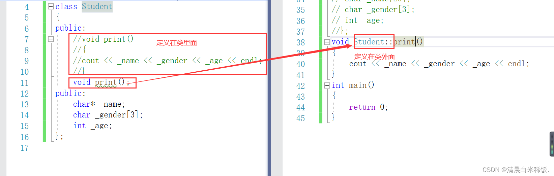Select line number 11 in left editor
The image size is (554, 176).
[x=24, y=83]
